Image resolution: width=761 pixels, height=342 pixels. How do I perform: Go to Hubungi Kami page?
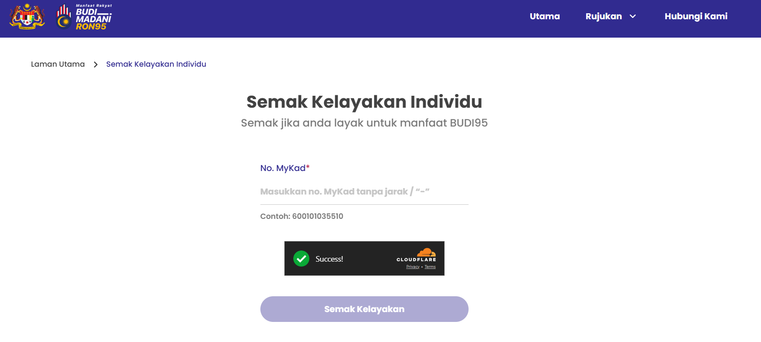click(x=696, y=16)
